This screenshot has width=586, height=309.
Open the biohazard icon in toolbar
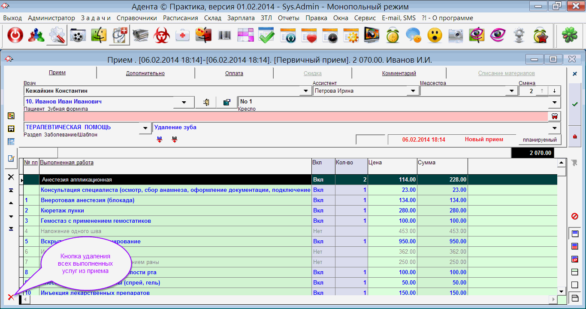coord(162,36)
